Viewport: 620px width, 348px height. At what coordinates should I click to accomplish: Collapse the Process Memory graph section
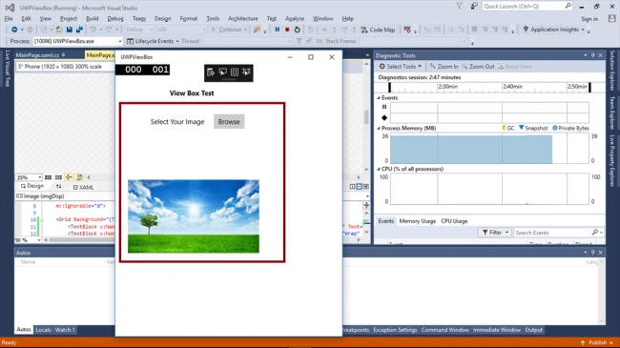[379, 128]
